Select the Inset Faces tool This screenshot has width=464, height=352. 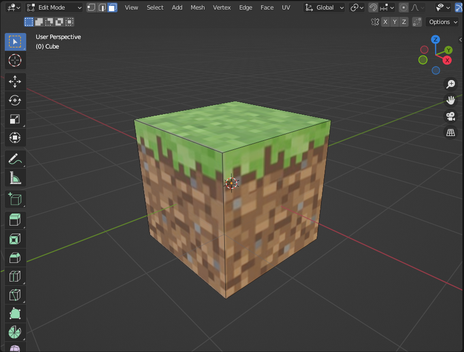(x=15, y=239)
